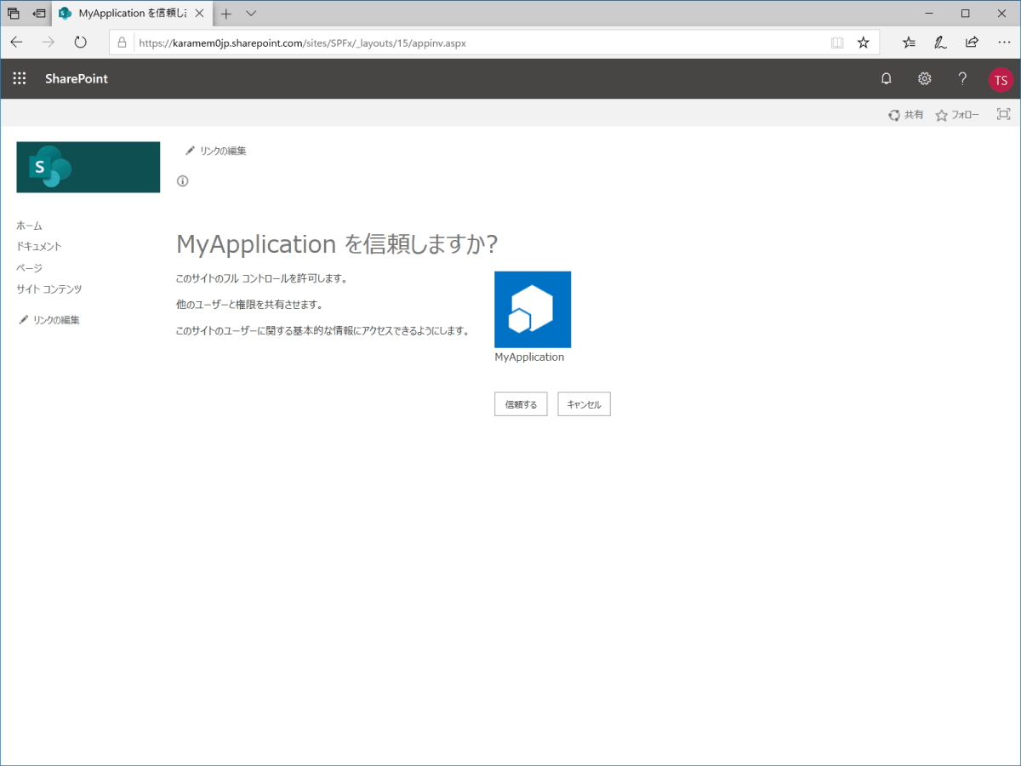Refresh the page with reload icon
The image size is (1021, 766).
pyautogui.click(x=81, y=42)
